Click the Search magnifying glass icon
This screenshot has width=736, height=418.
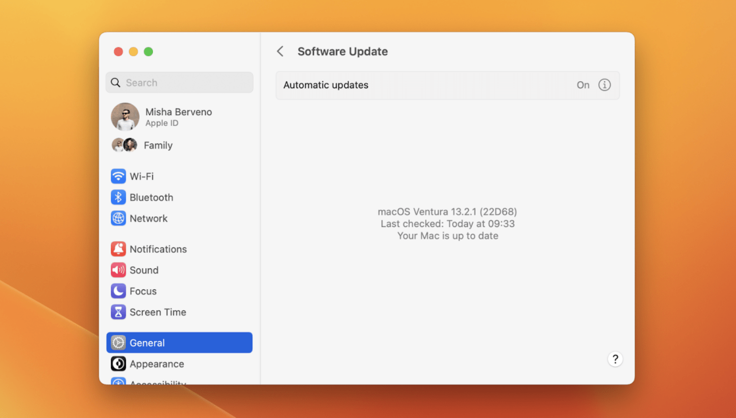[x=116, y=82]
